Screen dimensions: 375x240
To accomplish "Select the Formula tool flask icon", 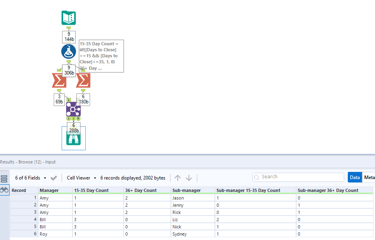I will [69, 52].
